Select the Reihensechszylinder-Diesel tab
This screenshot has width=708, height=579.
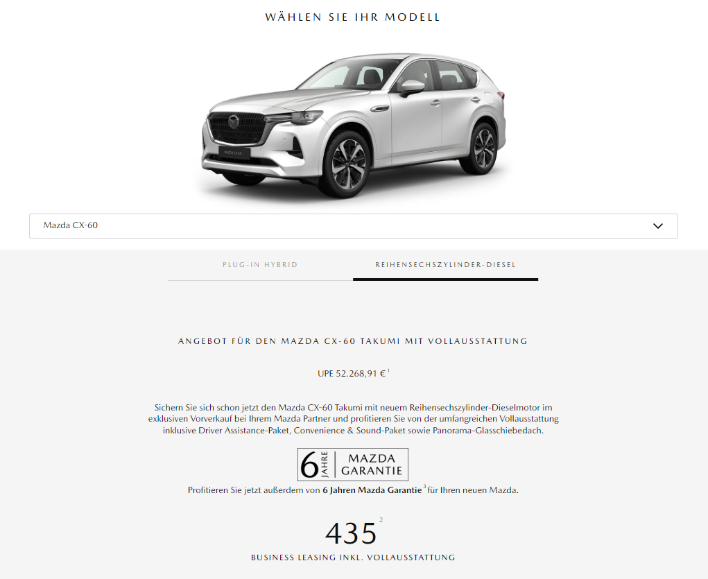[x=445, y=265]
